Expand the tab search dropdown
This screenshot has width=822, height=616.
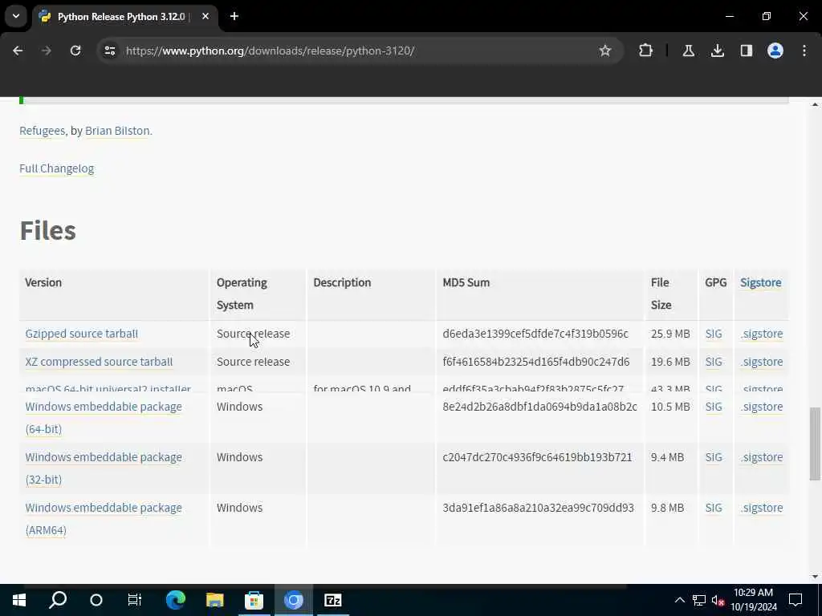coord(16,16)
